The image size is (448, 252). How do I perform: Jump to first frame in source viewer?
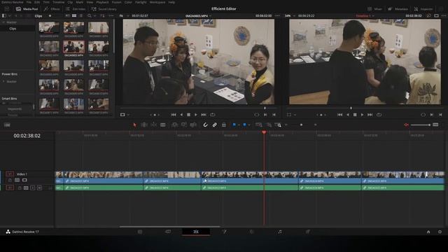[x=174, y=115]
